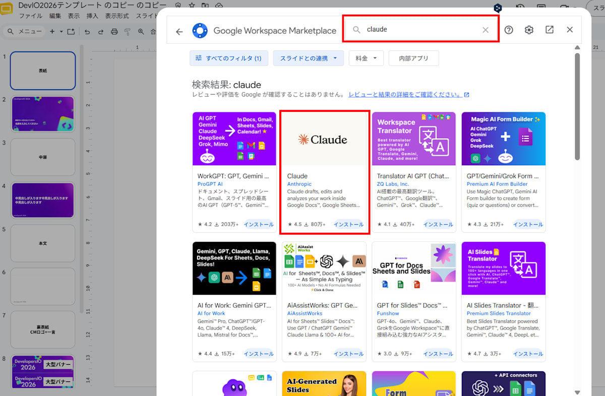The height and width of the screenshot is (396, 605).
Task: Open the external link icon after review notice
Action: tap(466, 95)
